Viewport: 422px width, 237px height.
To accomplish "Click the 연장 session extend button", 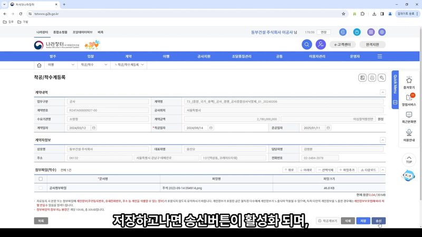I will pos(323,32).
